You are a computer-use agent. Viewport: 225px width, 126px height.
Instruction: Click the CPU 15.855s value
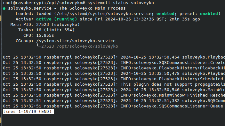click(45, 35)
